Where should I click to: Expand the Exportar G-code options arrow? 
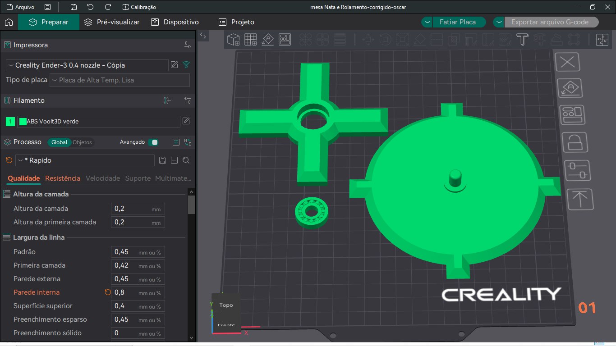tap(498, 22)
